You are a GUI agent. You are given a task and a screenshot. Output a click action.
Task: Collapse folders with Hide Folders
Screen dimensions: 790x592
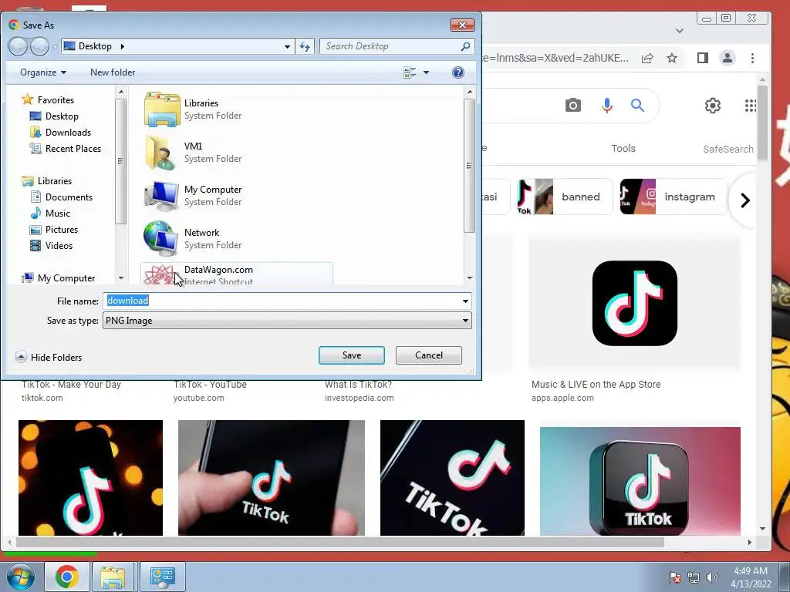(x=49, y=358)
